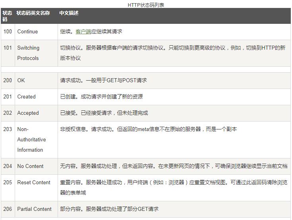Select the status code 200 cell

point(8,80)
